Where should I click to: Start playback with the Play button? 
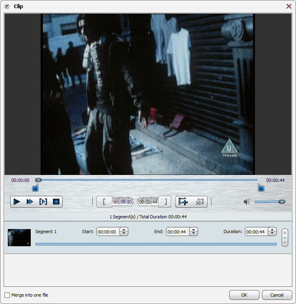click(x=17, y=202)
